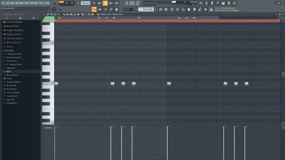Screen dimensions: 285x160
Task: Select the Delete tool circle-slash icon
Action: pos(75,14)
